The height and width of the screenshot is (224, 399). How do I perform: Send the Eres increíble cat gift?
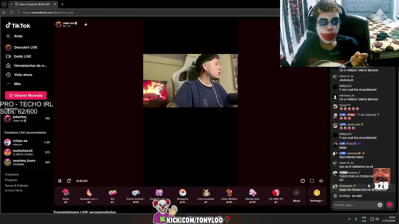click(x=206, y=196)
